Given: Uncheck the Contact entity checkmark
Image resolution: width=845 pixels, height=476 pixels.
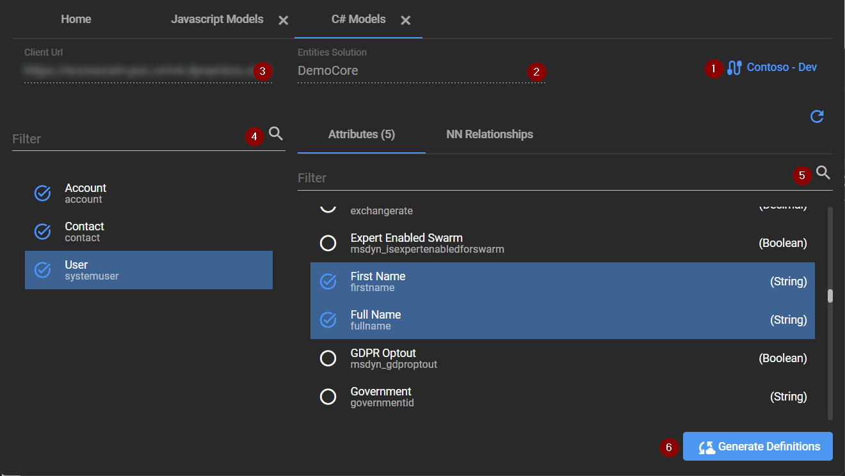Looking at the screenshot, I should coord(43,232).
